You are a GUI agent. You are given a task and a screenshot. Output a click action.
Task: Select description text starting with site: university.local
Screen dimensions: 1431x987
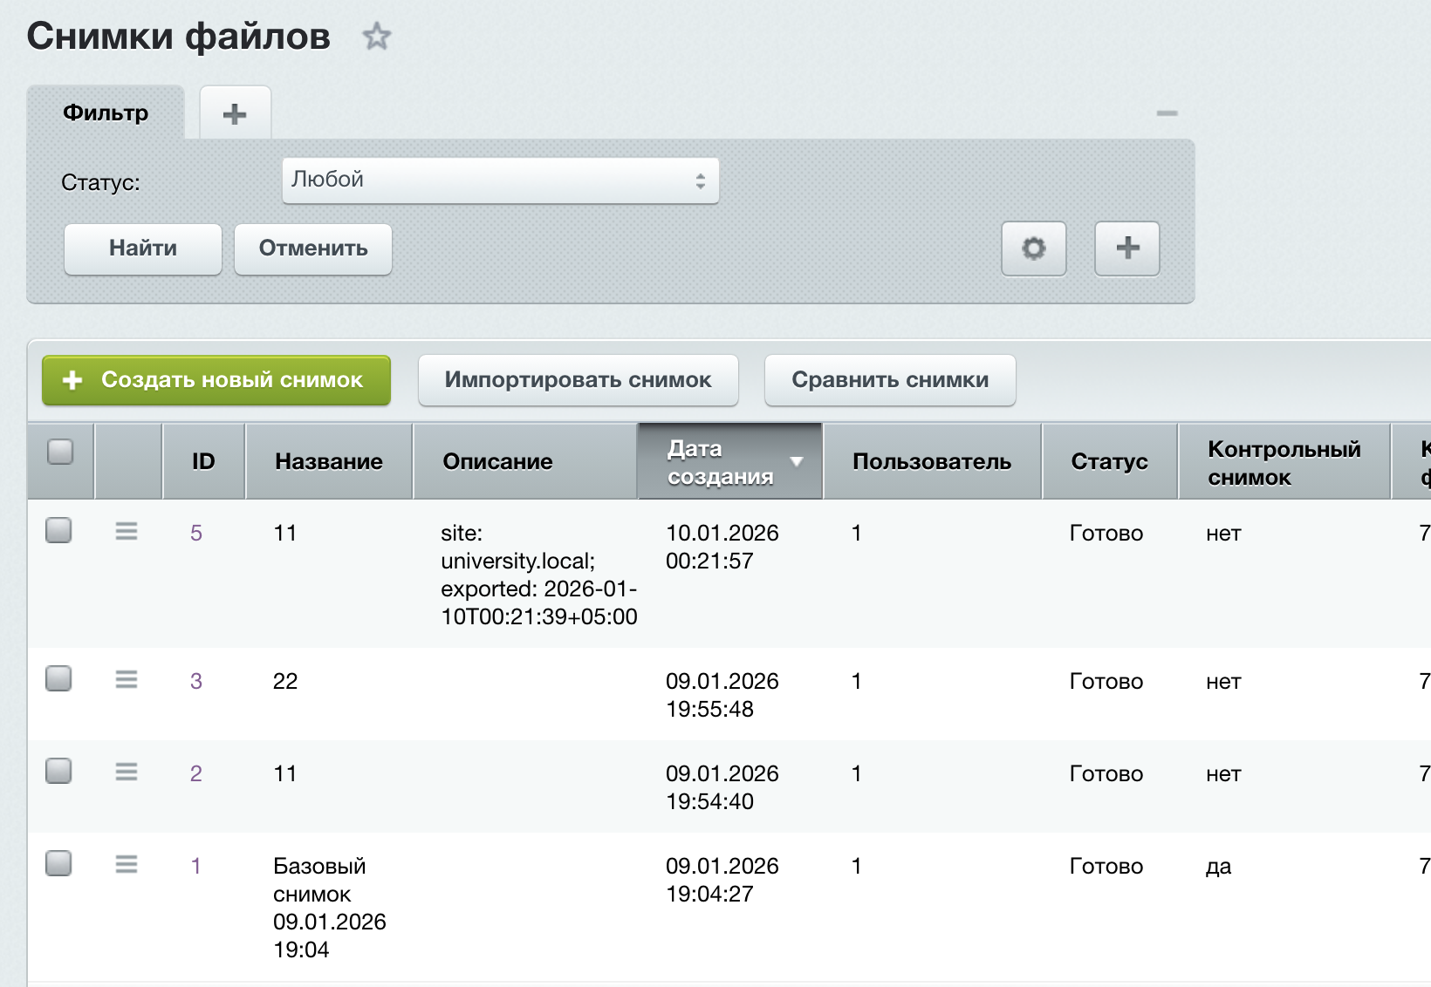click(x=539, y=575)
